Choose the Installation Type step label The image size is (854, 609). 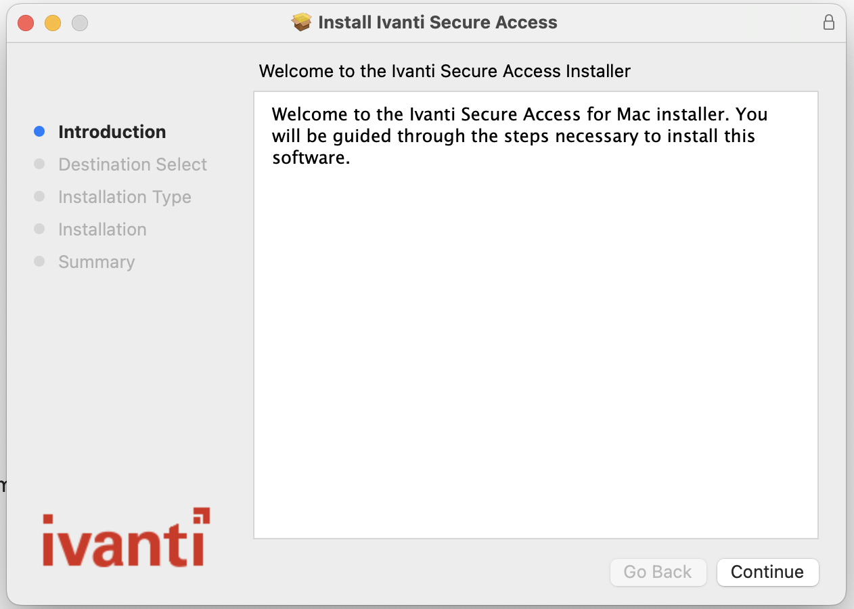click(x=125, y=197)
